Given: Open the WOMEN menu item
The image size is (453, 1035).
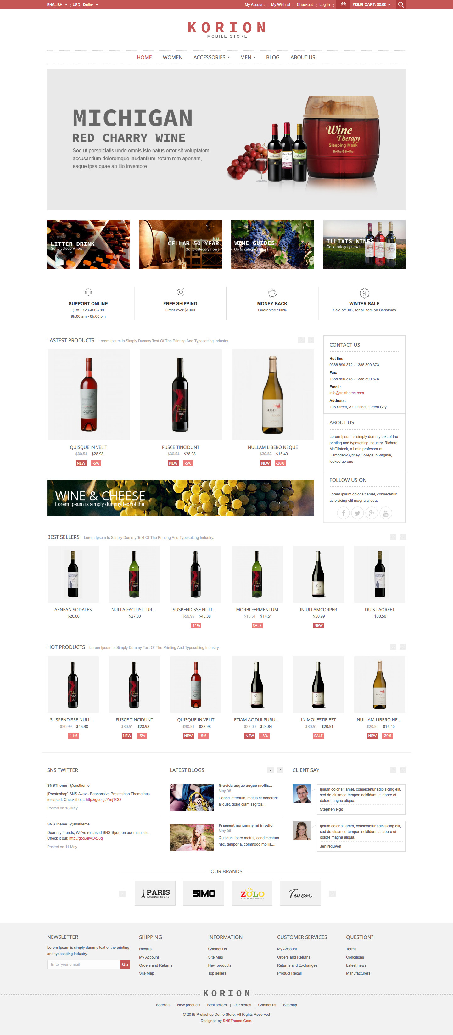Looking at the screenshot, I should (172, 58).
